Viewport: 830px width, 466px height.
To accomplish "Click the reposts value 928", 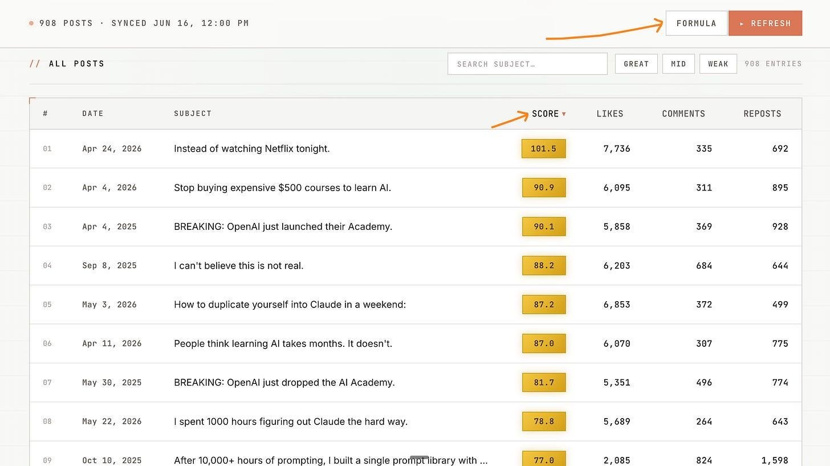I will click(780, 226).
